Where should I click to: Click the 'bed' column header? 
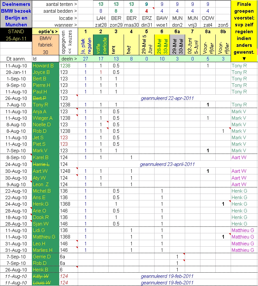(131, 45)
